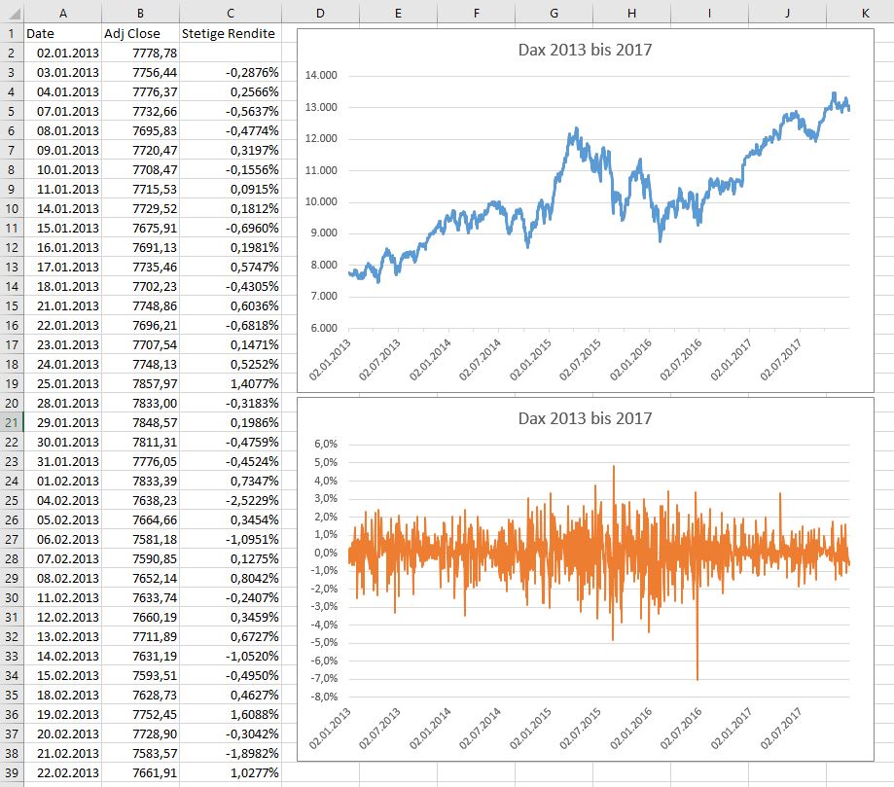Select cell showing -1,0520%

click(231, 656)
